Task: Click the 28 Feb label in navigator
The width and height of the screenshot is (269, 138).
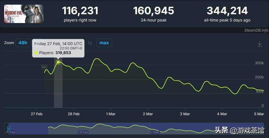Action: click(83, 132)
